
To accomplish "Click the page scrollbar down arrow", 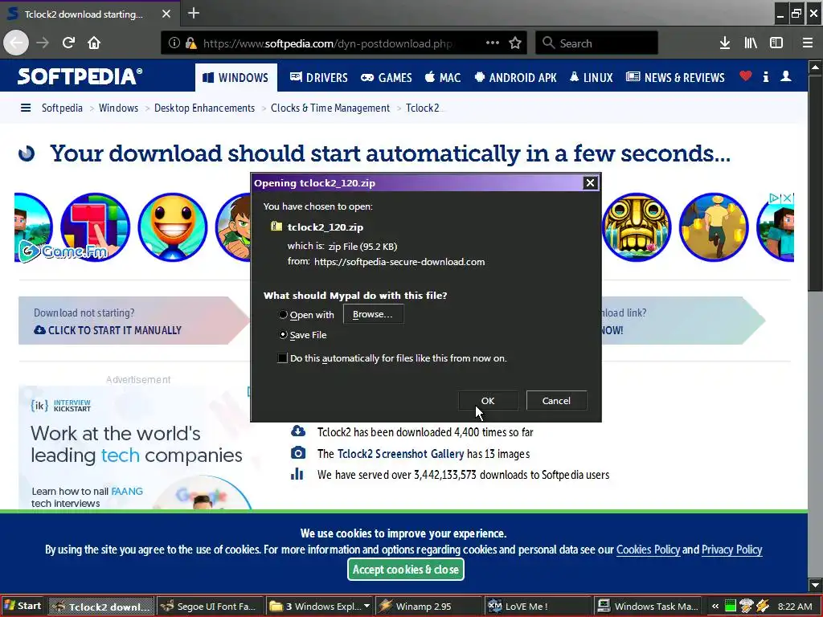I will [x=815, y=585].
